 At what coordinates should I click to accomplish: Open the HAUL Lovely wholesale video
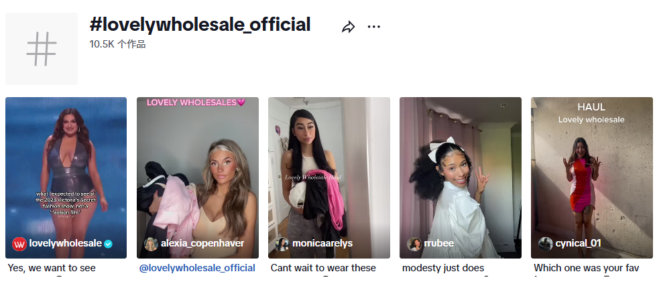click(x=591, y=177)
